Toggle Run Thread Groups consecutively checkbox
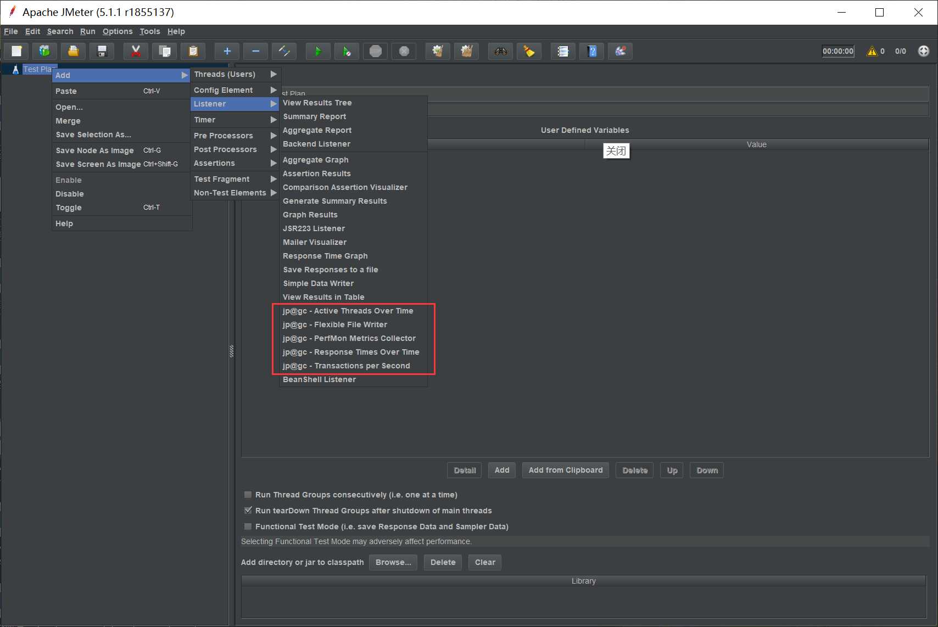This screenshot has height=627, width=938. pyautogui.click(x=248, y=495)
